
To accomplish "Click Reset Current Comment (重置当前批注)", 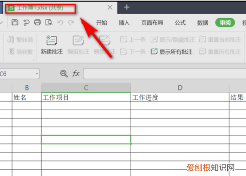I will tap(220, 40).
